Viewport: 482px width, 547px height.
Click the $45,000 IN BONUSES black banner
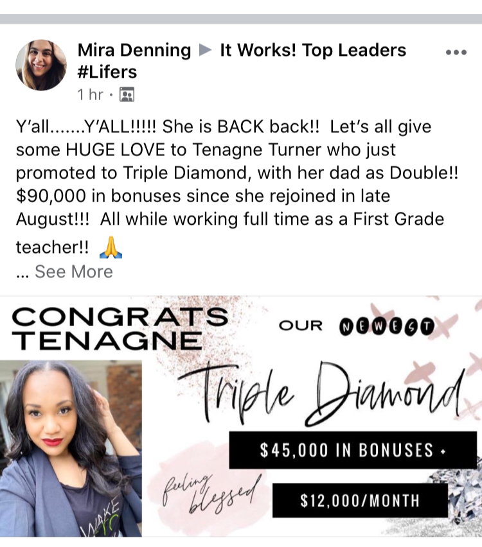(x=353, y=450)
